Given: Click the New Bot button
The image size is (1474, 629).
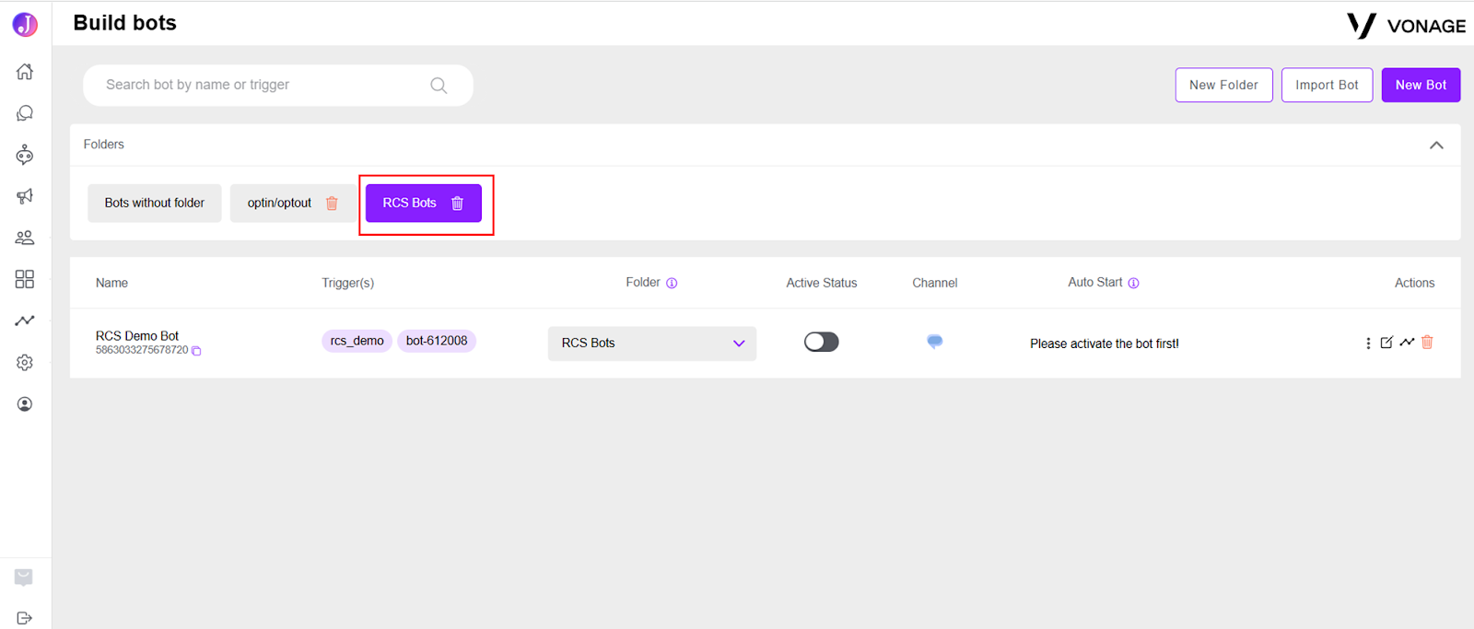Looking at the screenshot, I should click(1421, 85).
